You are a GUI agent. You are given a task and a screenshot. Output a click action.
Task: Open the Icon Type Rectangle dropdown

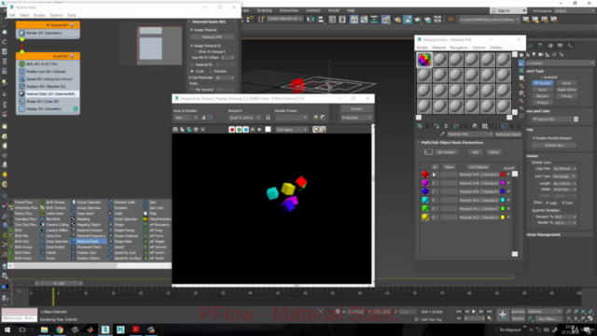pyautogui.click(x=563, y=176)
